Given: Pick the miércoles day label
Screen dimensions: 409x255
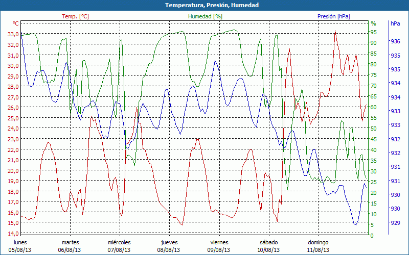Looking at the screenshot, I should click(x=119, y=242).
